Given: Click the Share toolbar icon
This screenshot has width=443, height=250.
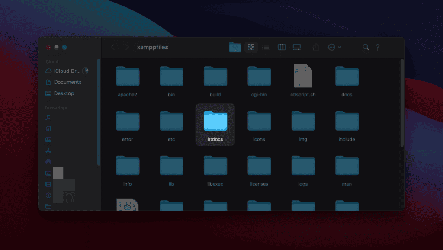Looking at the screenshot, I should pyautogui.click(x=316, y=47).
